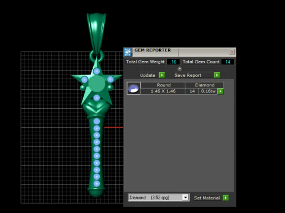Click the Total Gem Weight value .16
This screenshot has height=213, width=285.
tap(173, 62)
